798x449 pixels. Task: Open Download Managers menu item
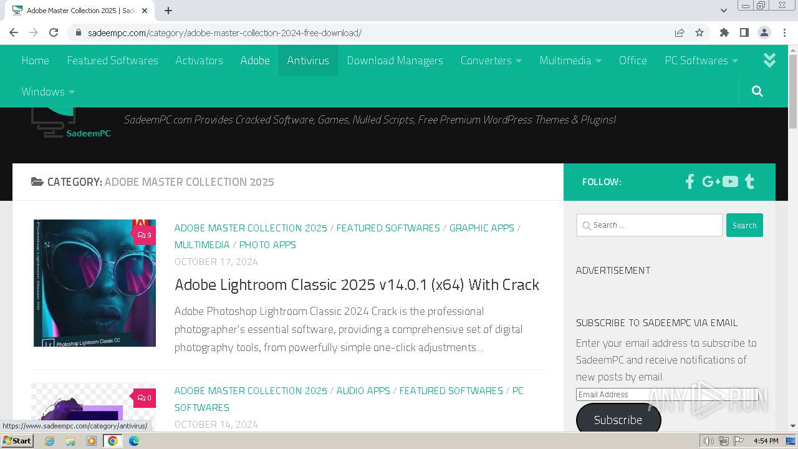click(x=395, y=60)
